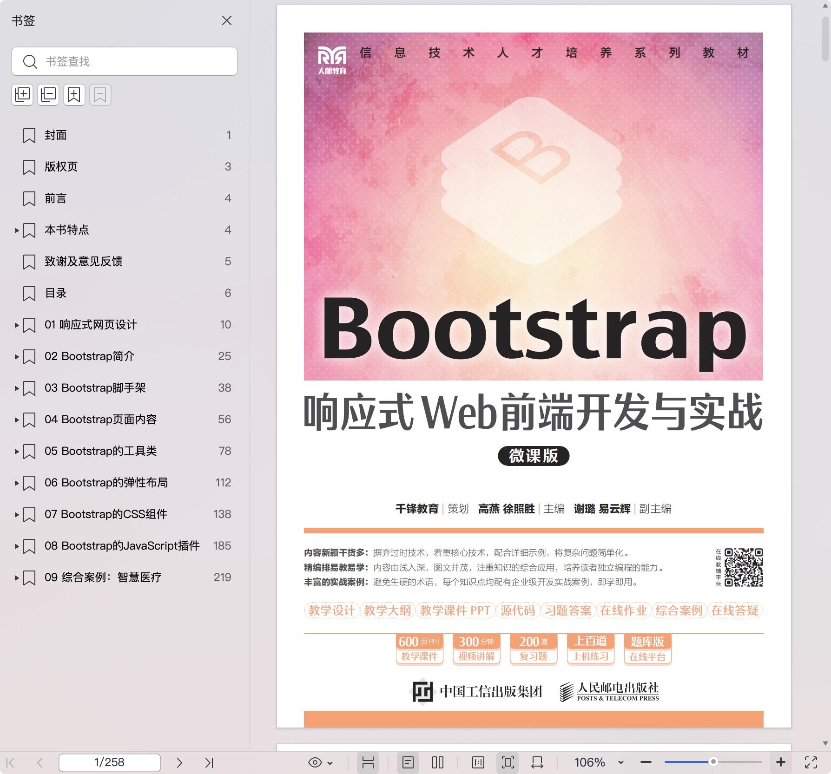831x774 pixels.
Task: Expand the 06 Bootstrap的弹性布局 chapter arrow
Action: point(16,483)
